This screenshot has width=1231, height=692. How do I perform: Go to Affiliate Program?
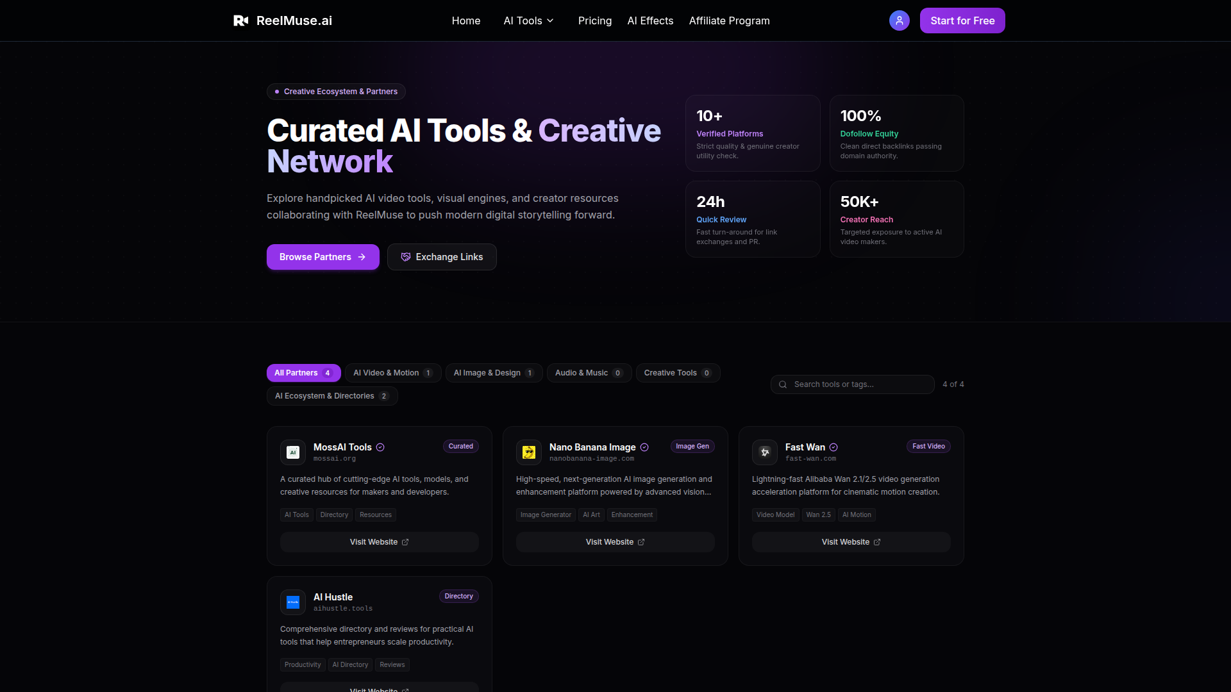pos(730,21)
